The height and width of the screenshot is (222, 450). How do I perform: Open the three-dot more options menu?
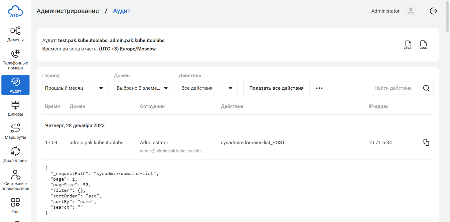(x=319, y=88)
